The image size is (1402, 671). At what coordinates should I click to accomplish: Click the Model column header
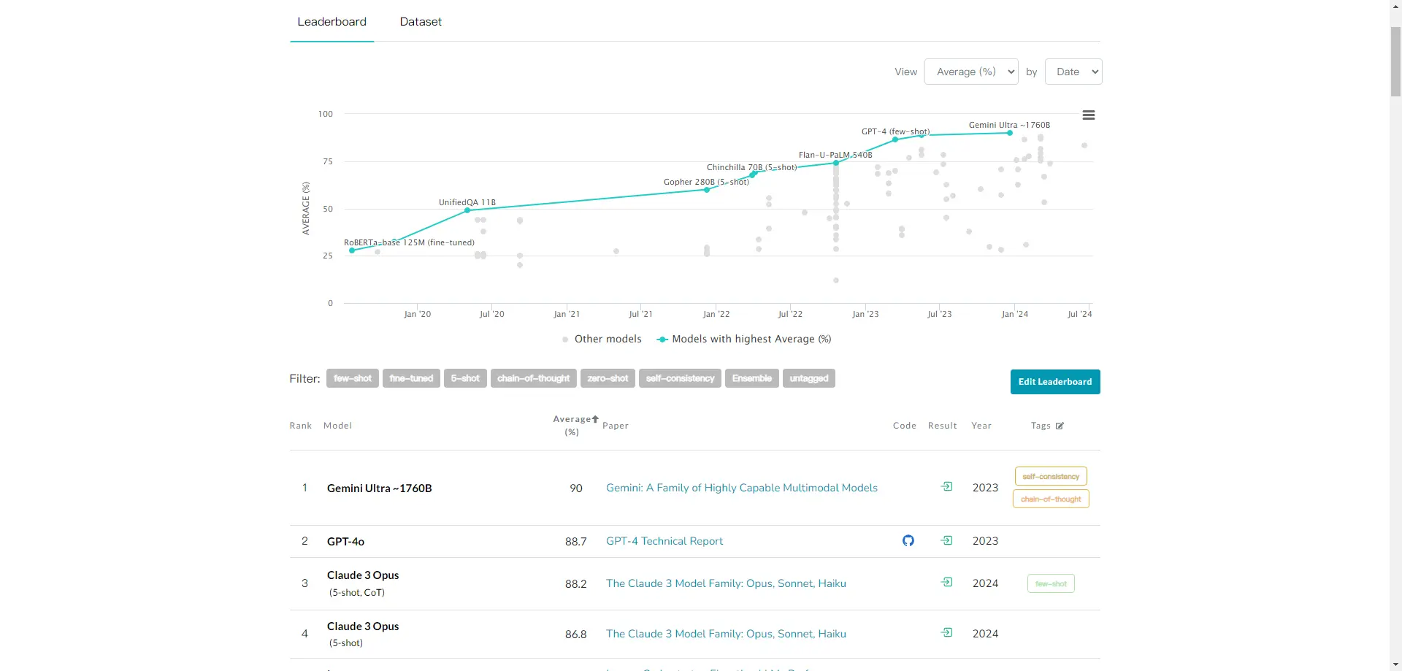337,426
